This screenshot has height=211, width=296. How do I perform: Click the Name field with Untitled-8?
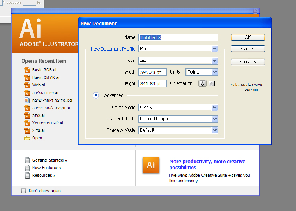[178, 37]
